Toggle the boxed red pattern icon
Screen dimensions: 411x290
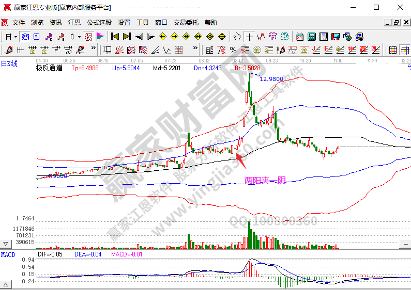(88, 37)
